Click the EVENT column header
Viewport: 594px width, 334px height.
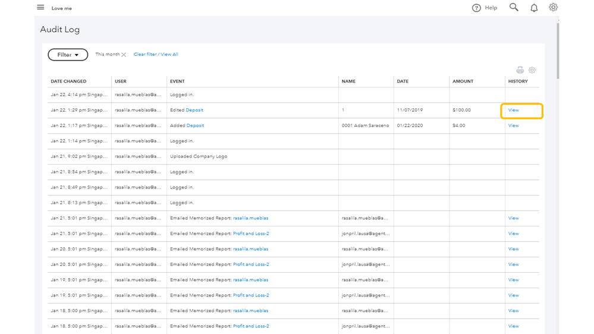coord(177,81)
